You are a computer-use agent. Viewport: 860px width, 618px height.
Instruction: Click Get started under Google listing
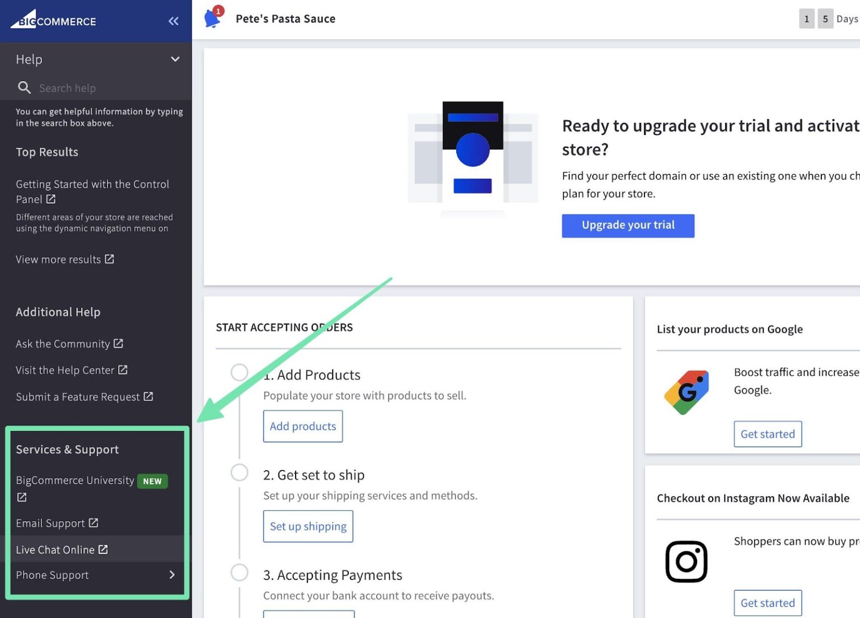pyautogui.click(x=768, y=434)
